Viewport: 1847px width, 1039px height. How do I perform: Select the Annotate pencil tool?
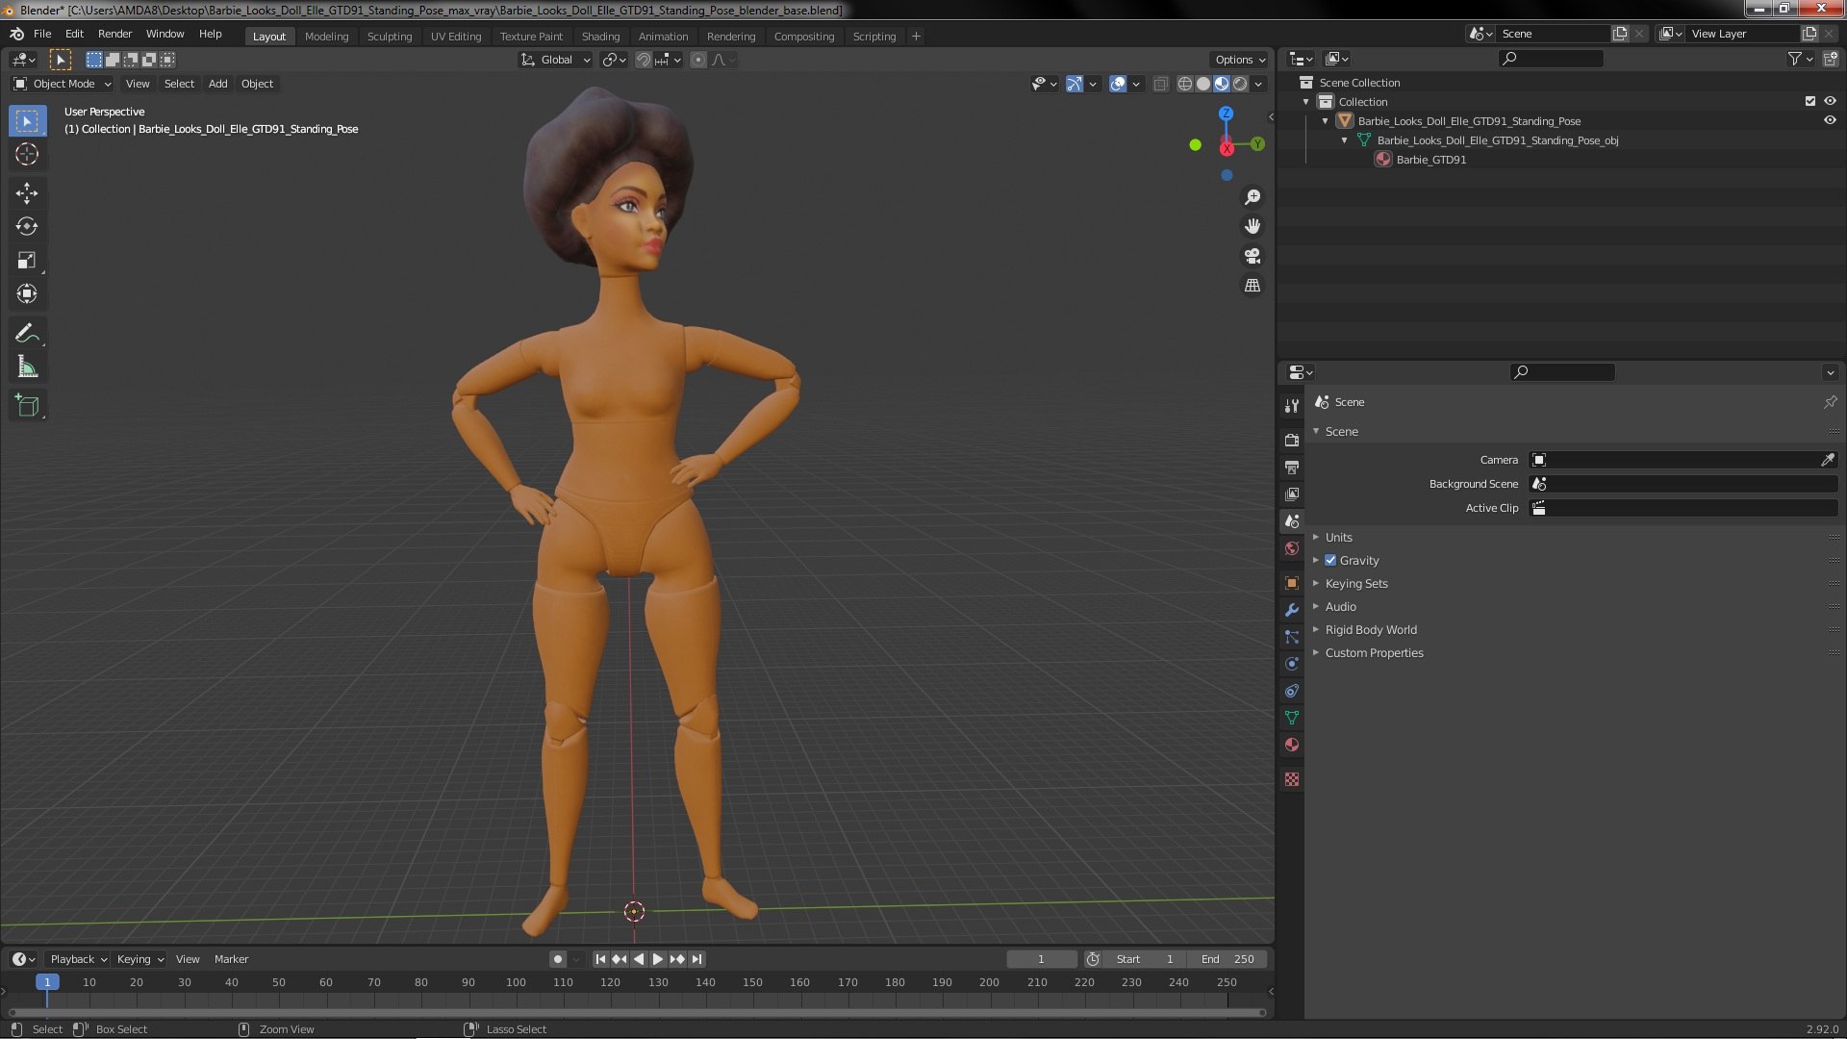tap(27, 334)
